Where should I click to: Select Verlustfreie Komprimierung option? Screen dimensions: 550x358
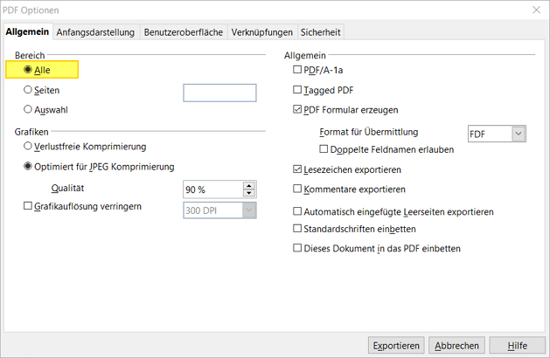coord(28,146)
